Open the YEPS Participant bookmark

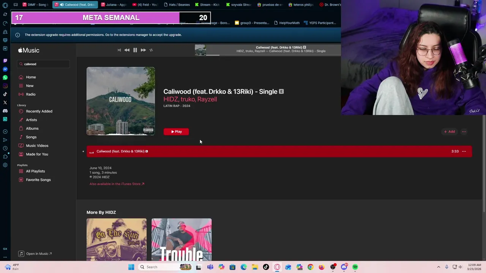click(320, 23)
